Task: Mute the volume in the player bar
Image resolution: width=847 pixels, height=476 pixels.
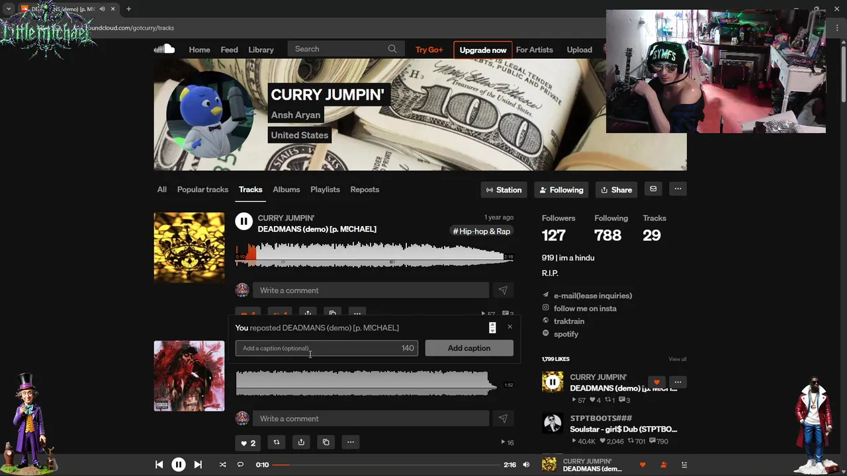Action: (x=526, y=465)
